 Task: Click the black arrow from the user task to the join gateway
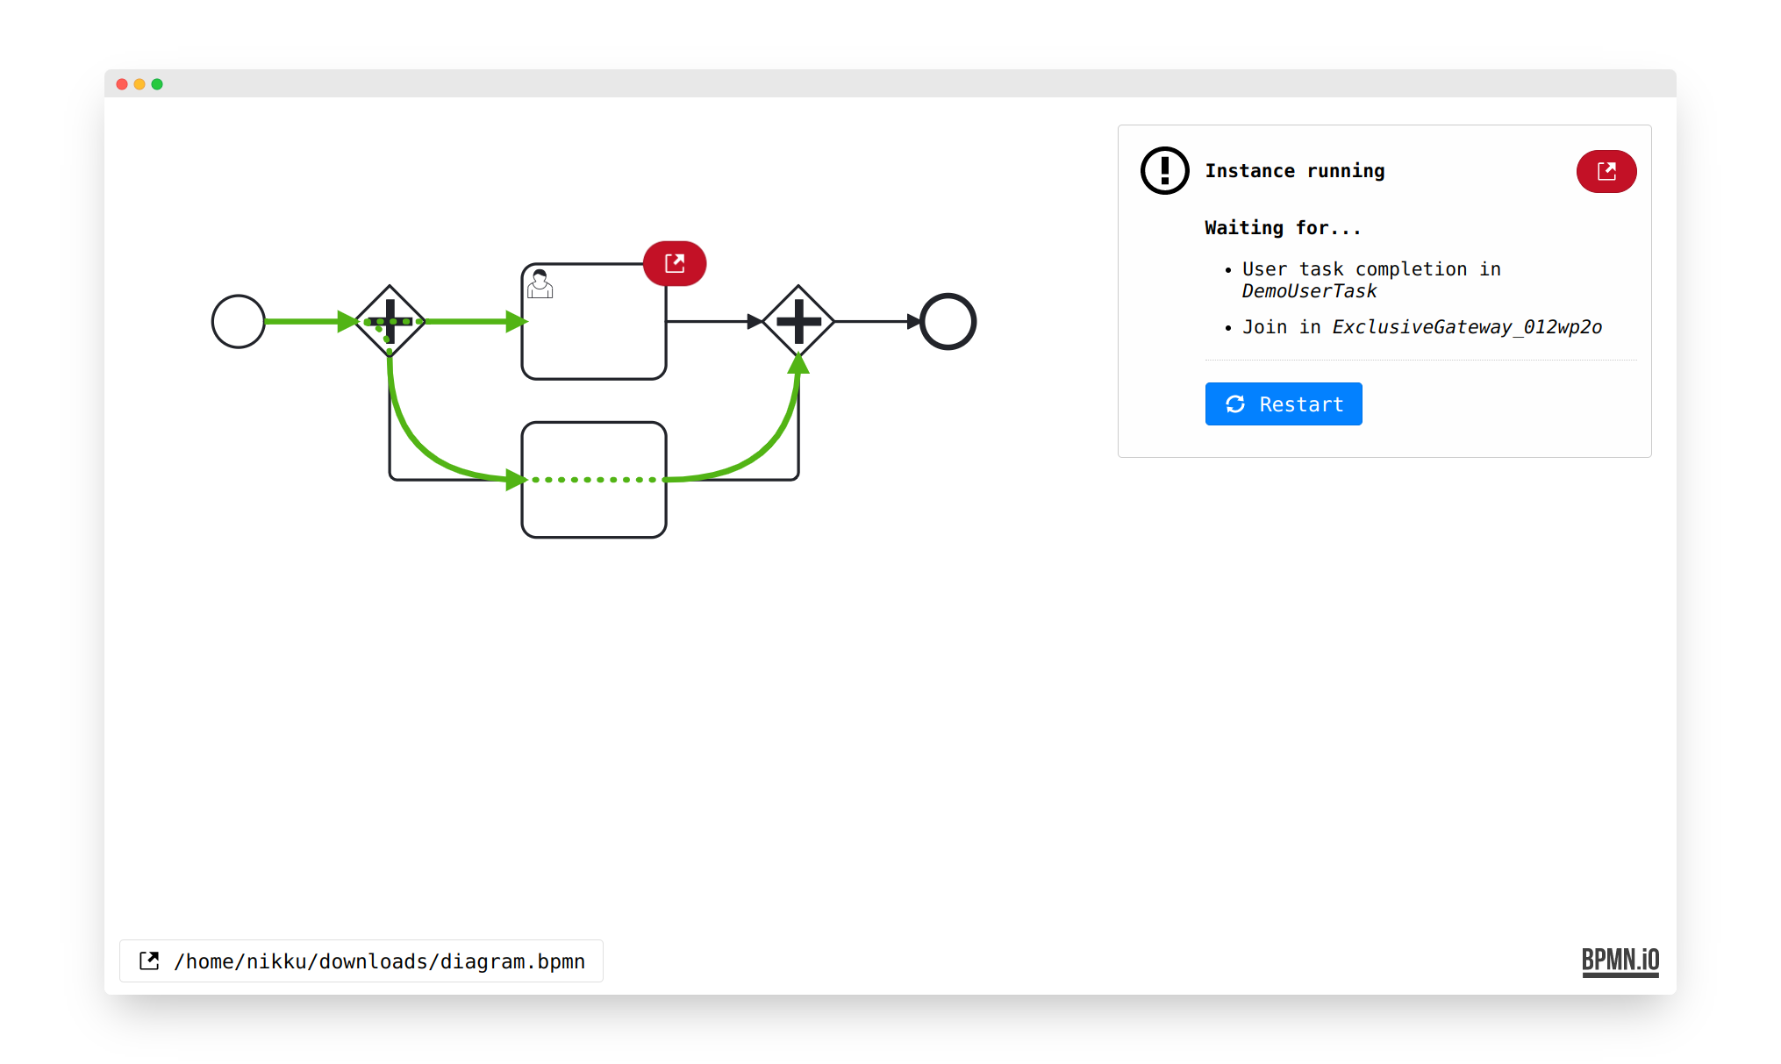coord(711,321)
